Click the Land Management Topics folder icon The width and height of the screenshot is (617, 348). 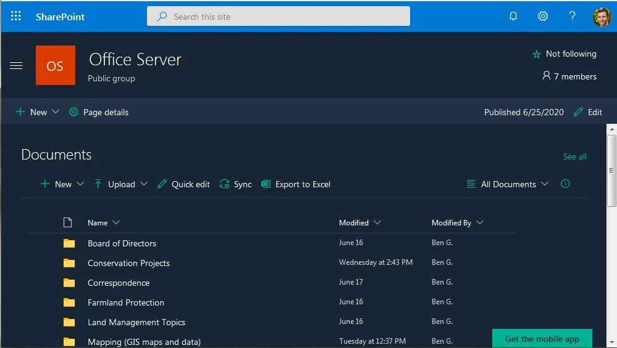(x=69, y=322)
